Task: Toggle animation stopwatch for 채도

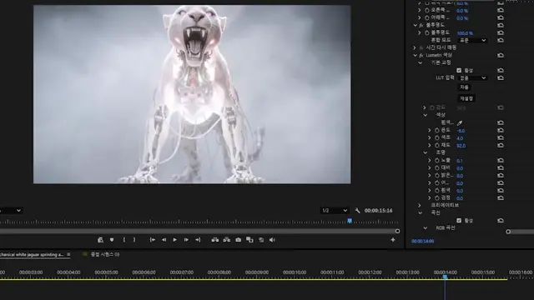Action: pyautogui.click(x=437, y=145)
